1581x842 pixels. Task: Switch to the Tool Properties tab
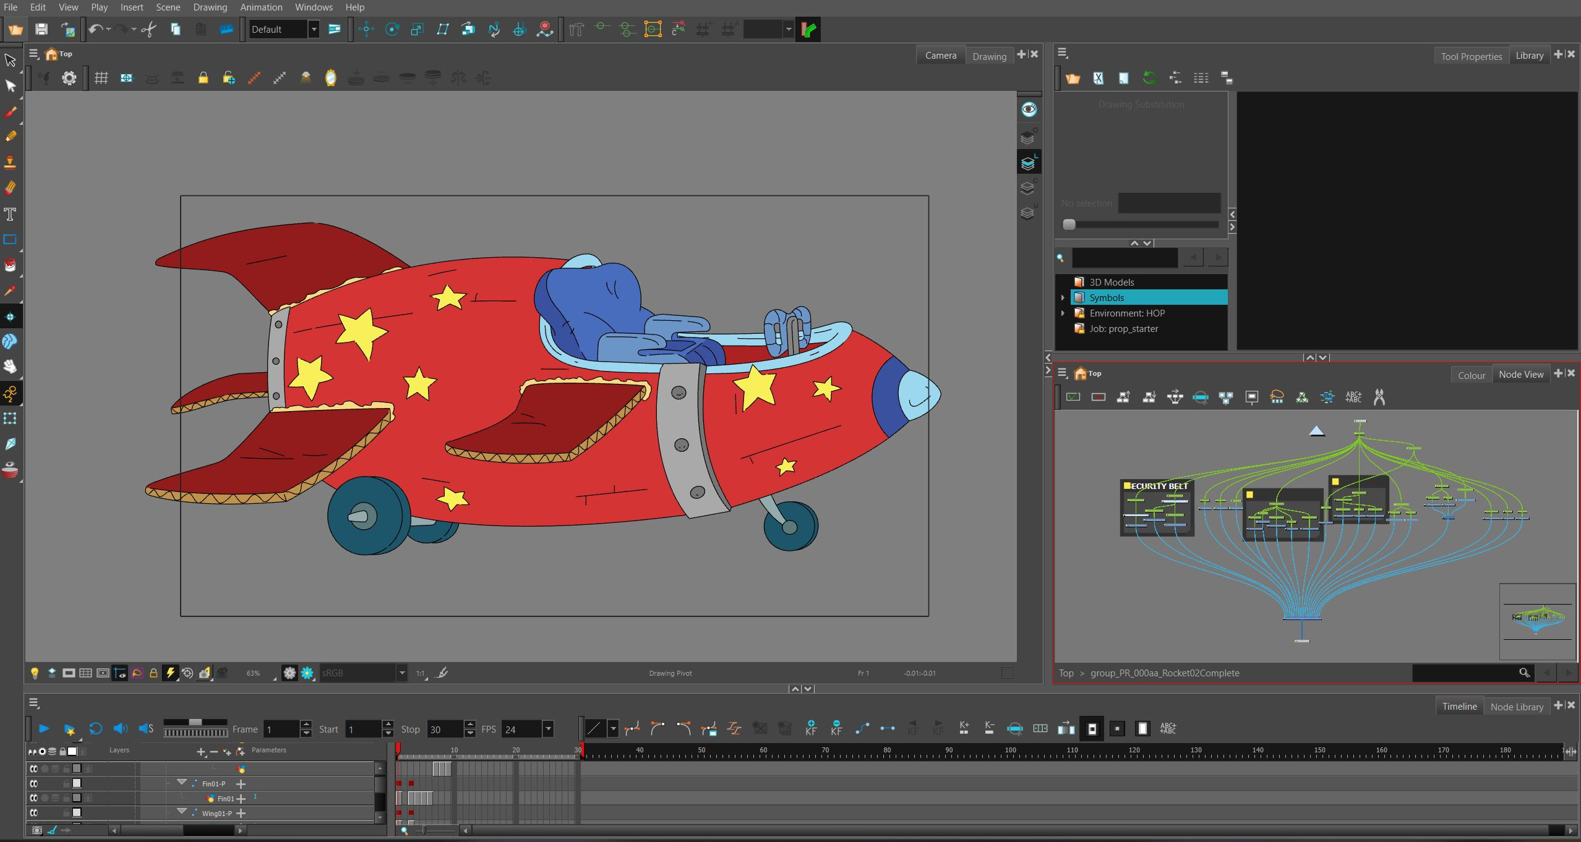(1472, 56)
